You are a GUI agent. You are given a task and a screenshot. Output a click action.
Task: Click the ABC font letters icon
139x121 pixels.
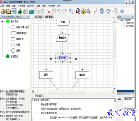(x=78, y=11)
